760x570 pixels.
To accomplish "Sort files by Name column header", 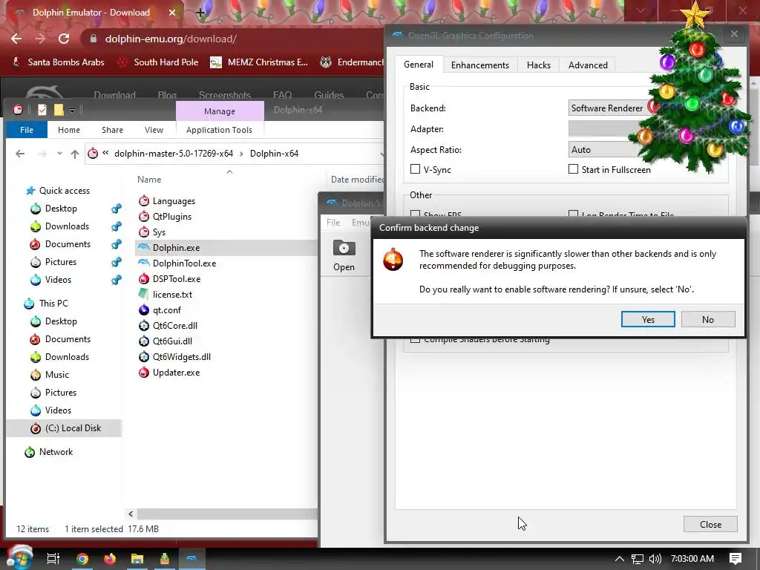I will (x=149, y=180).
